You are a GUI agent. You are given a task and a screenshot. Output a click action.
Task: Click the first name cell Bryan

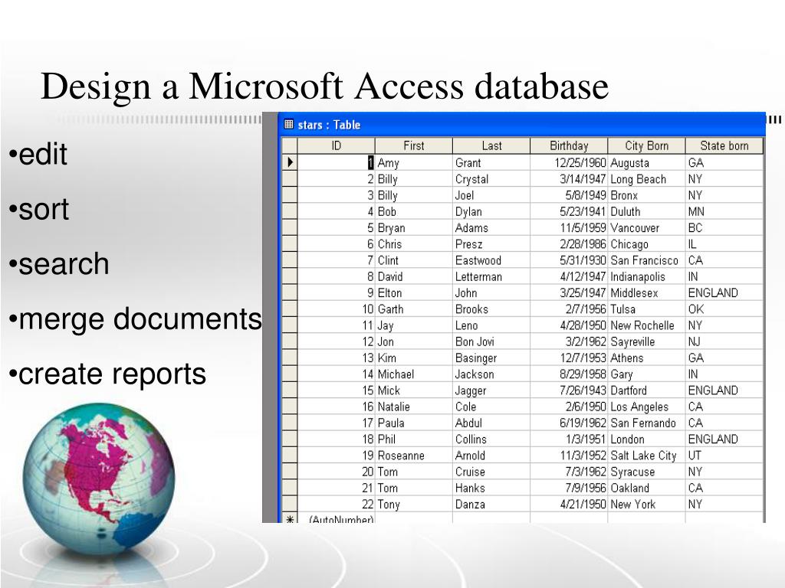414,227
